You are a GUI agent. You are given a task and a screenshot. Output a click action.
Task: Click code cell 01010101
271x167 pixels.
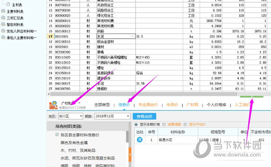(x=67, y=36)
